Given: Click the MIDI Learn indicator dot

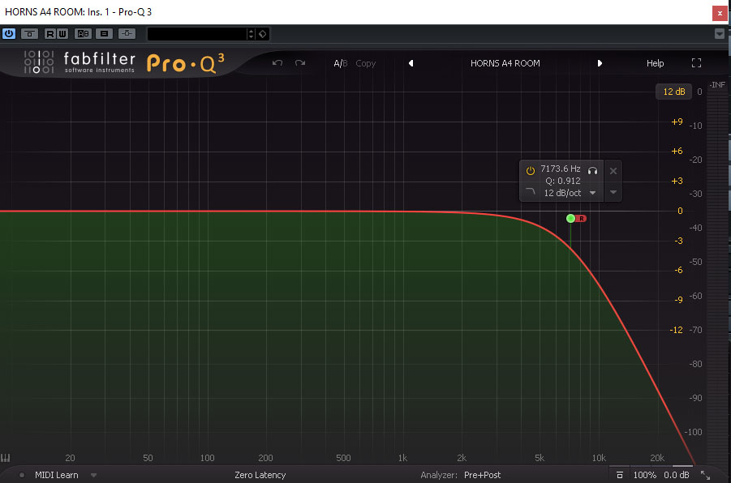Looking at the screenshot, I should point(21,475).
